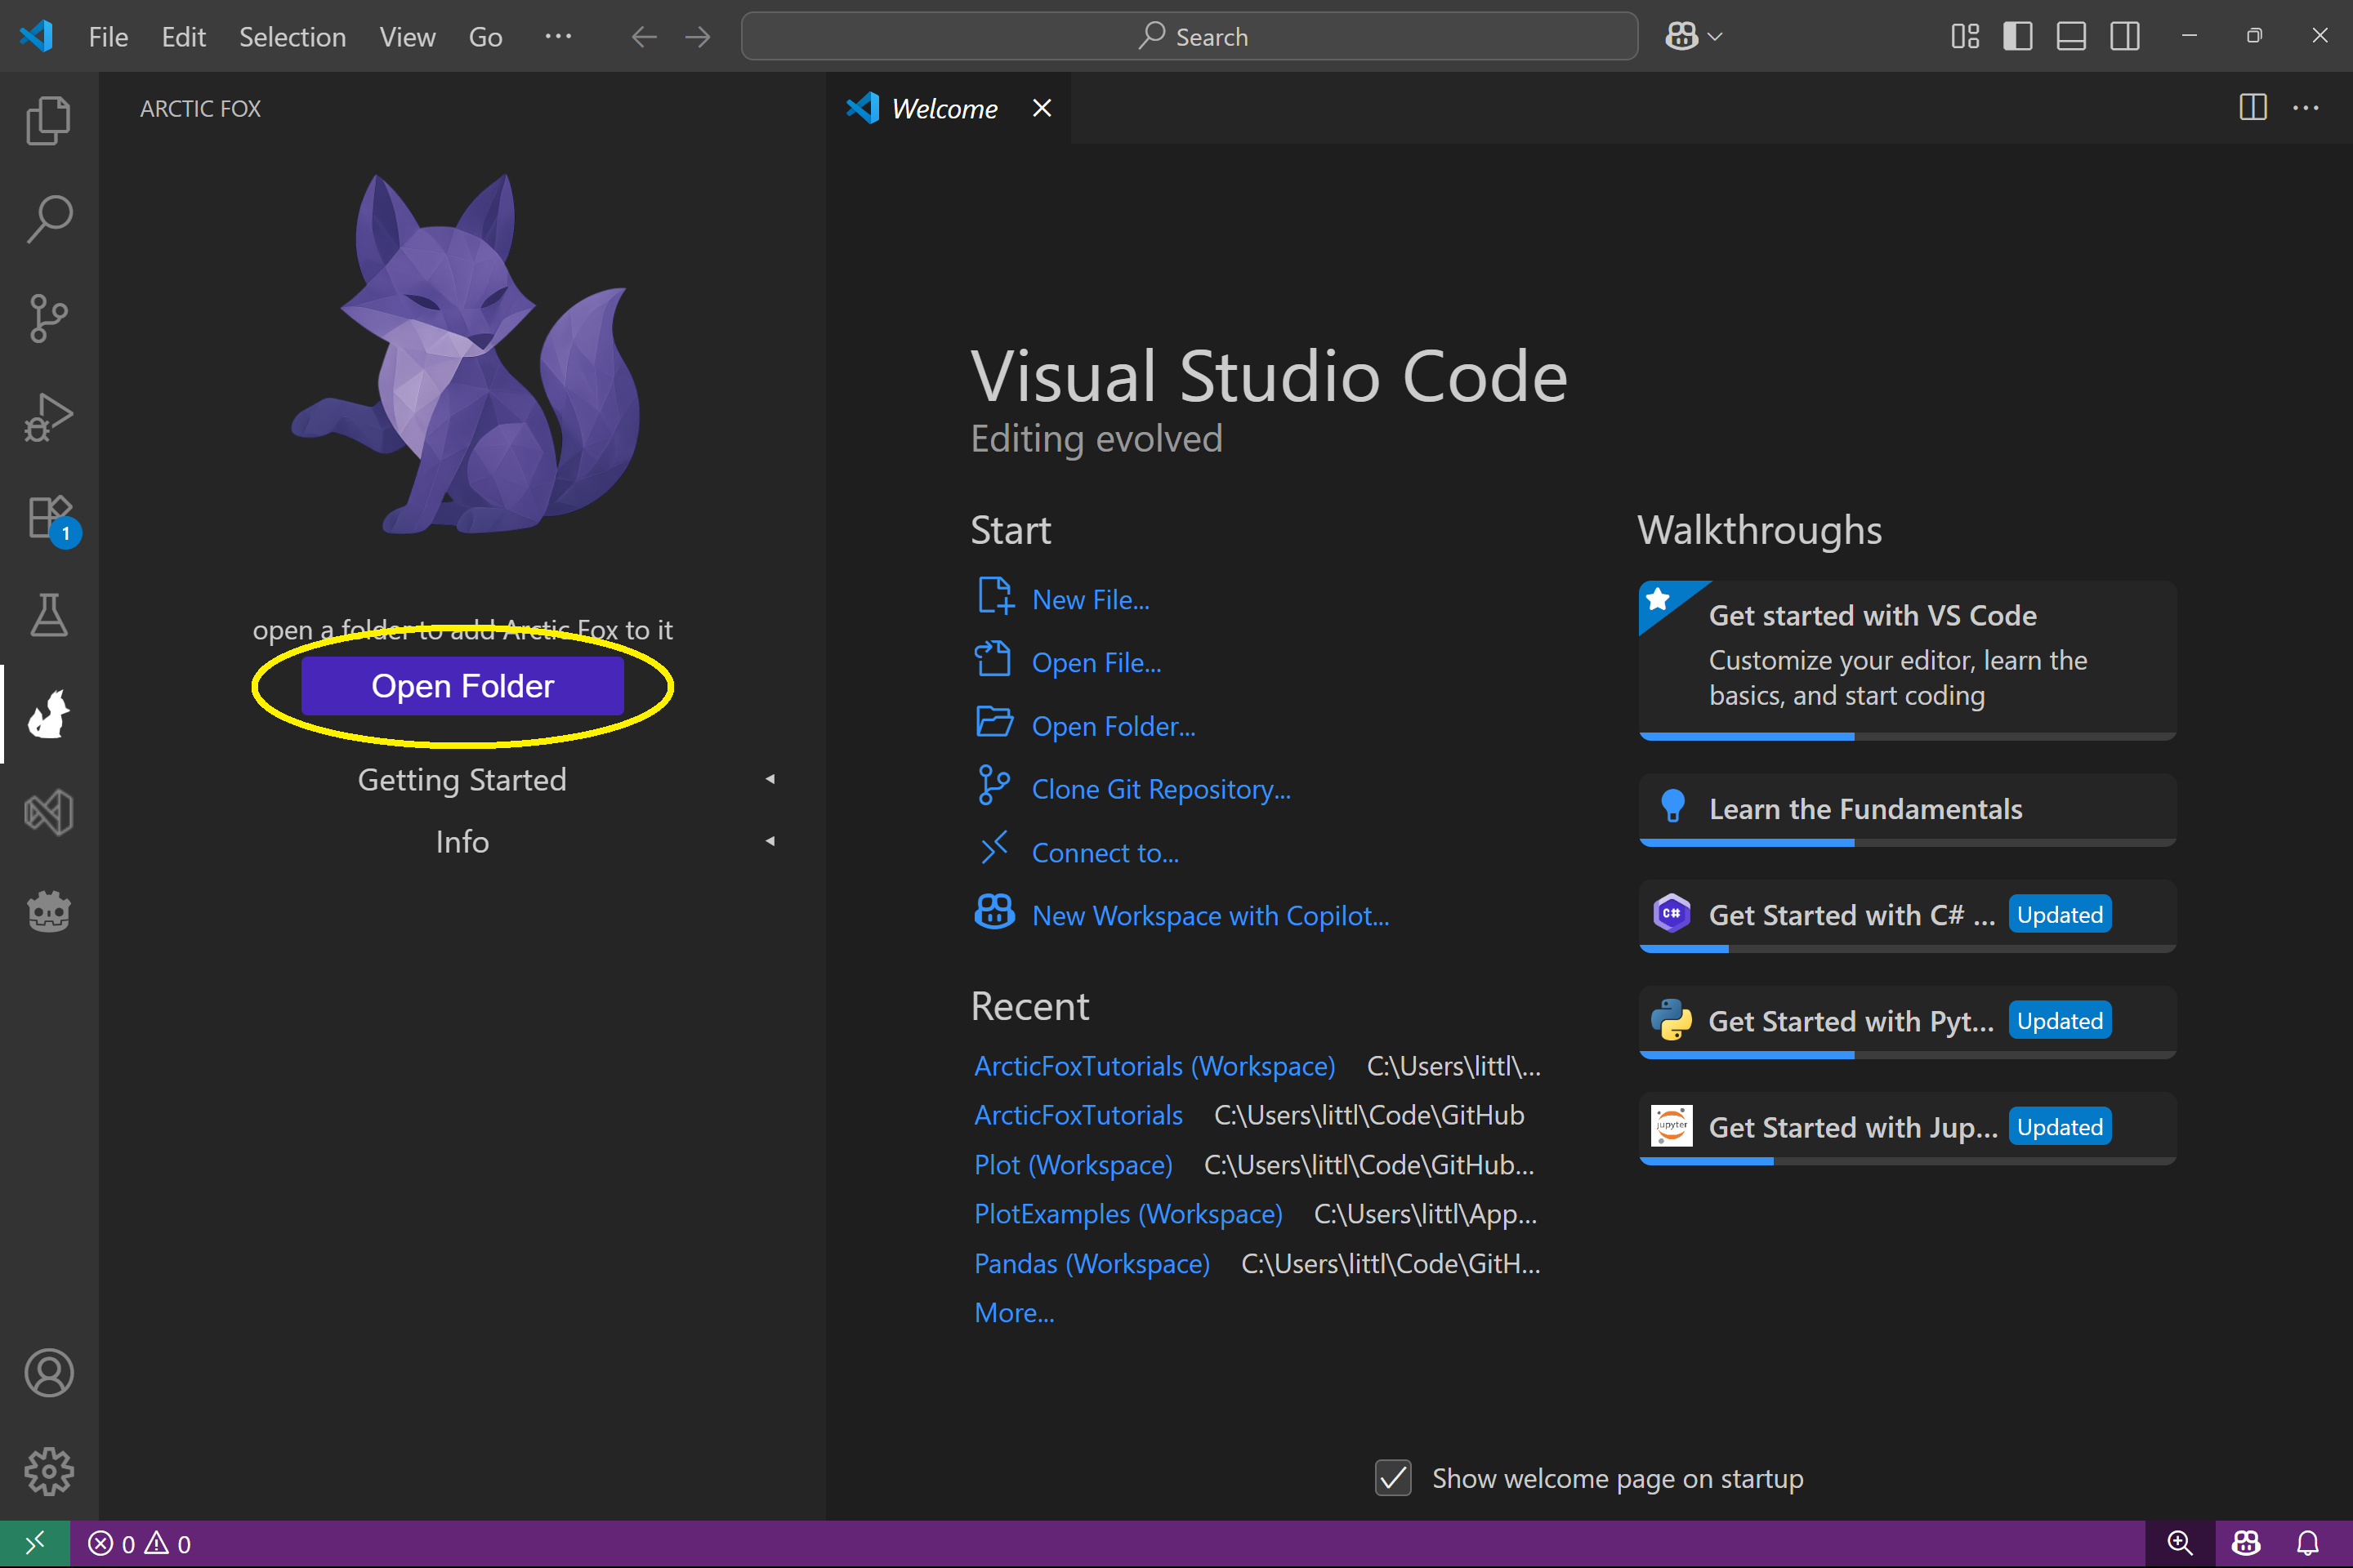Open the Edit menu
Image resolution: width=2353 pixels, height=1568 pixels.
click(184, 37)
